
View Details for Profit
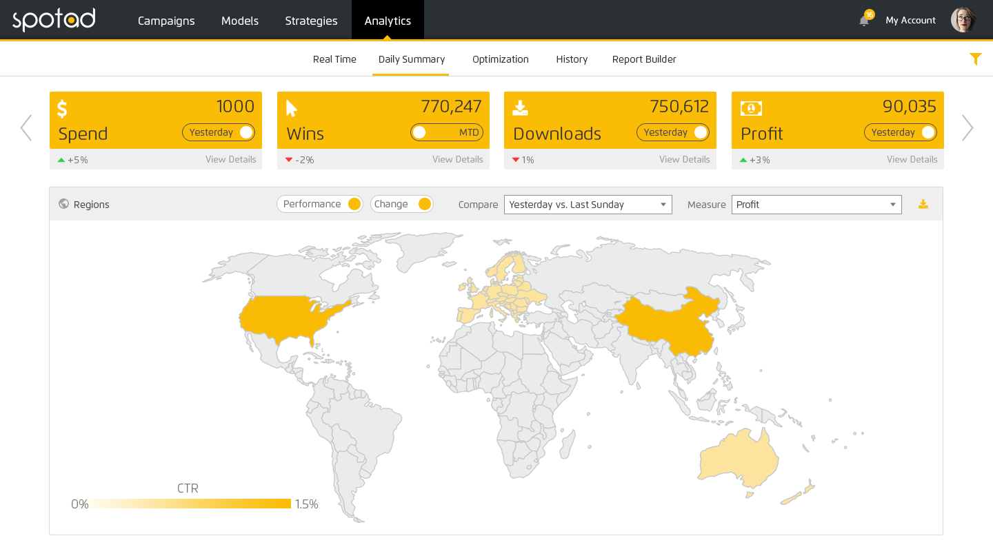click(x=912, y=159)
